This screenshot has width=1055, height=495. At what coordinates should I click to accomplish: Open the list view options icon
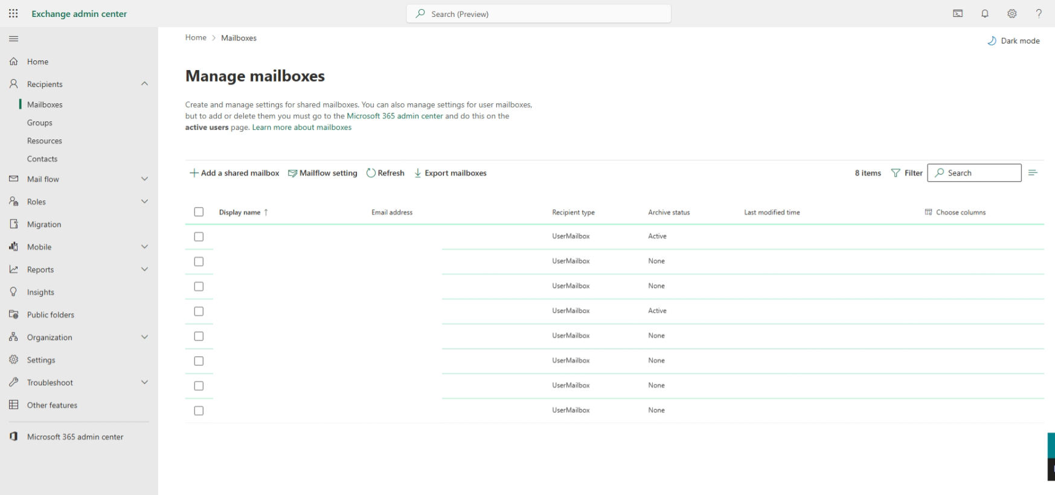pyautogui.click(x=1033, y=173)
